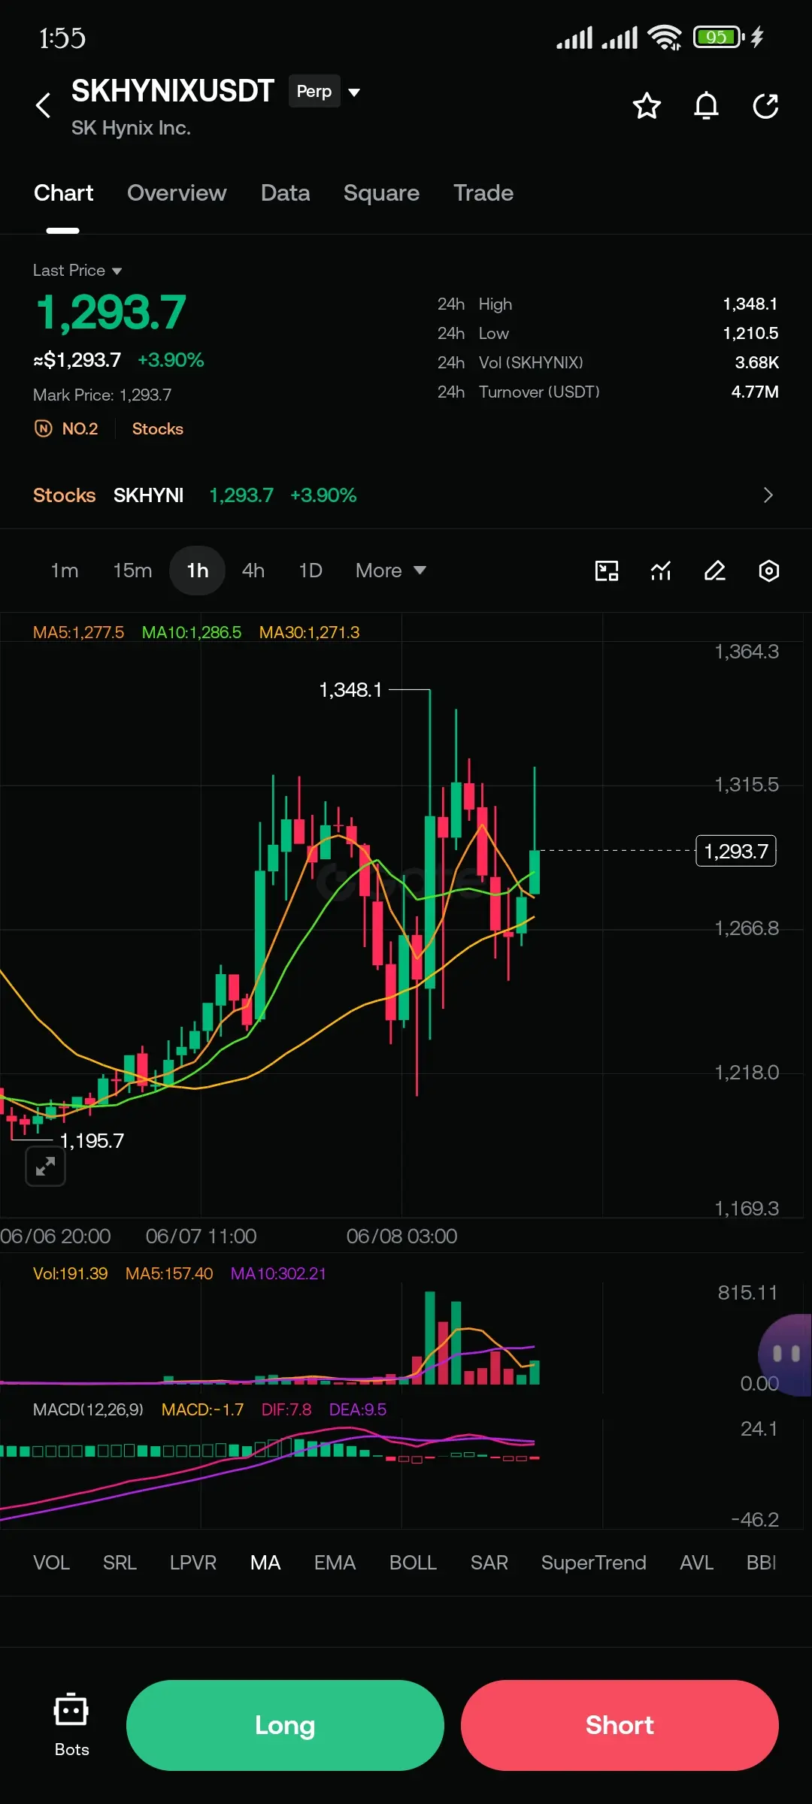The image size is (812, 1804).
Task: Tap the Long button
Action: [x=285, y=1725]
